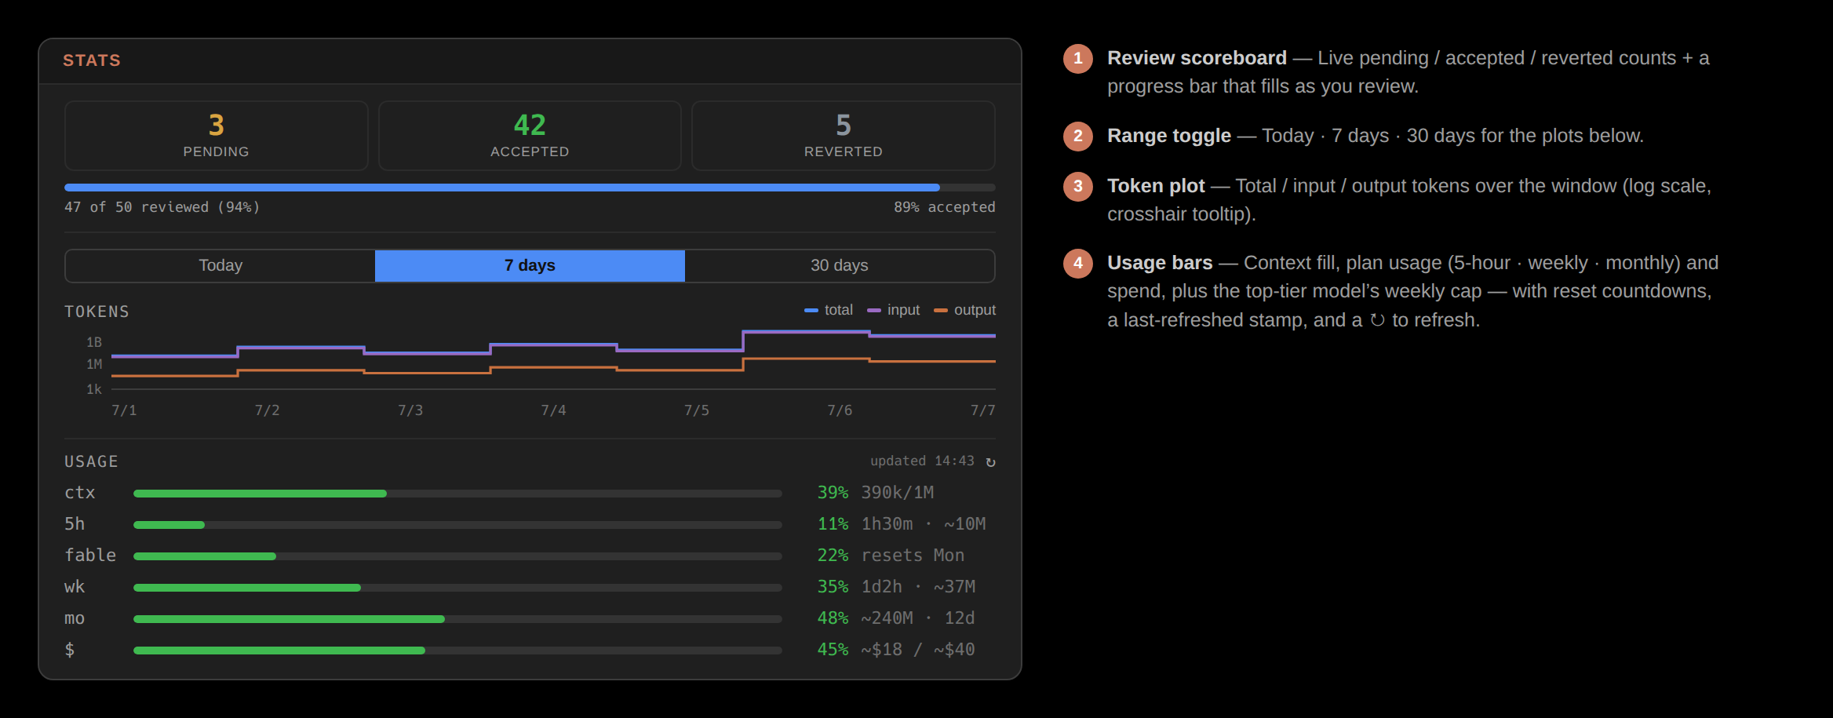Click the mo monthly usage bar
The height and width of the screenshot is (718, 1833).
coord(457,619)
